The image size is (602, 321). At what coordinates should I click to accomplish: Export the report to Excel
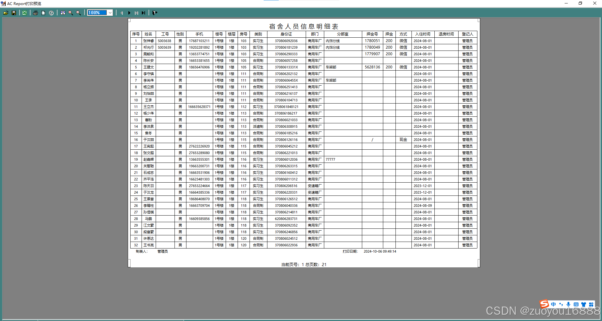coord(24,13)
